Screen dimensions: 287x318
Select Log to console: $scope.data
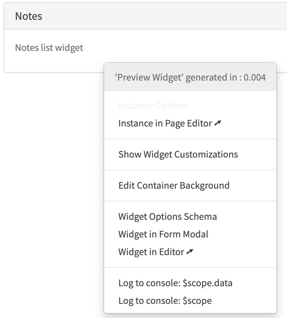point(175,283)
